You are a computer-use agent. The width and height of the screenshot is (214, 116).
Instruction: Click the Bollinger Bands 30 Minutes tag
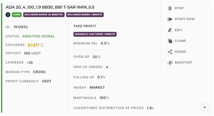point(44,15)
